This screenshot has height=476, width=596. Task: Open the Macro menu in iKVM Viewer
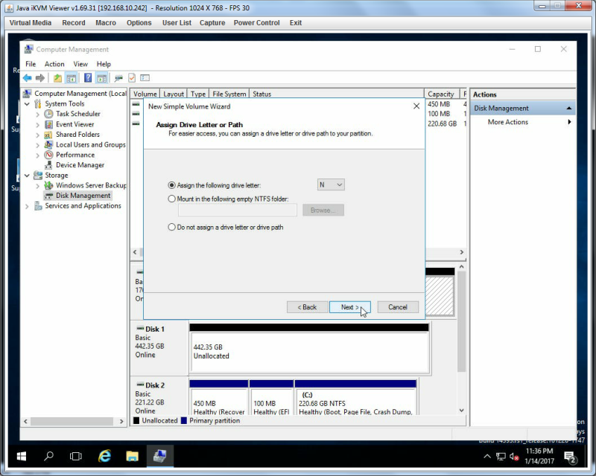106,23
